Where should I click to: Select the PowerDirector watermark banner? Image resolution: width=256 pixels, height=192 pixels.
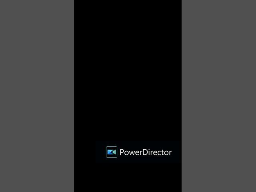click(x=138, y=152)
